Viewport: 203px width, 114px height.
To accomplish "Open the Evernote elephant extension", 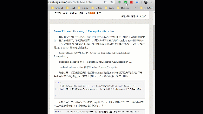I will point(125,2).
